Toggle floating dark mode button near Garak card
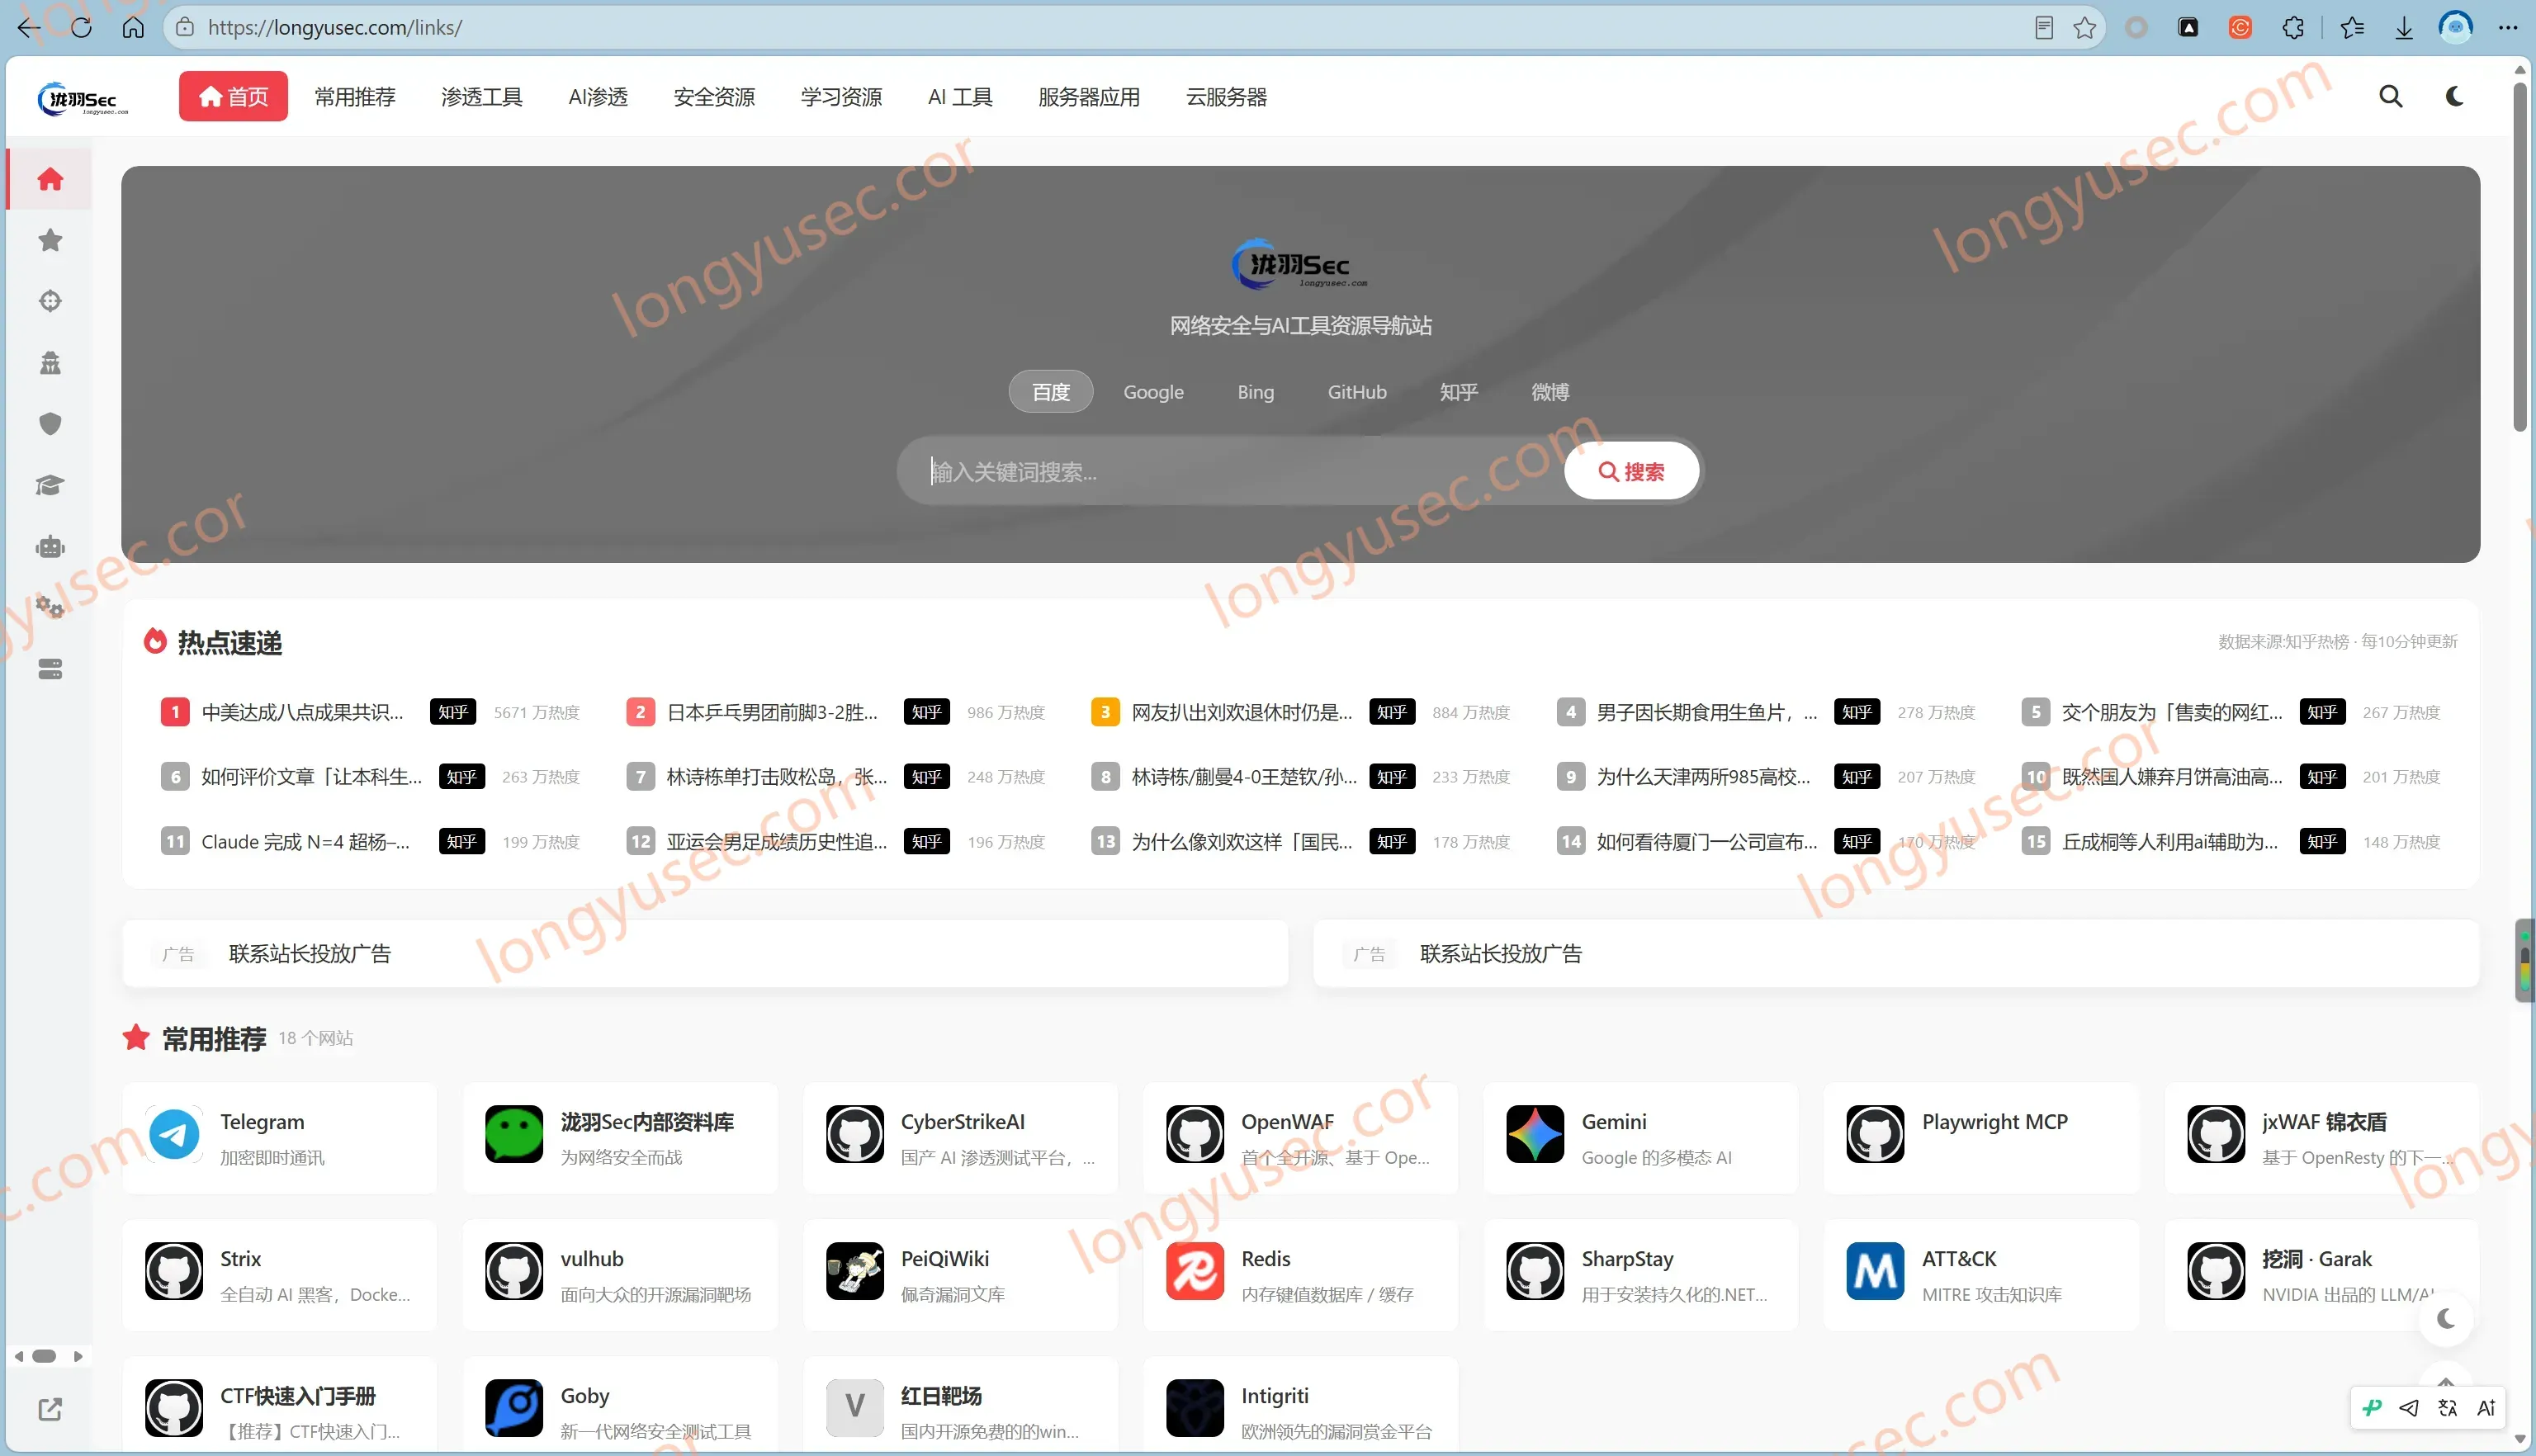The image size is (2536, 1456). pos(2446,1319)
